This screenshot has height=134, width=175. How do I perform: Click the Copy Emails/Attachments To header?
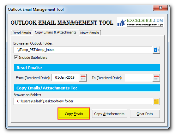click(x=87, y=88)
